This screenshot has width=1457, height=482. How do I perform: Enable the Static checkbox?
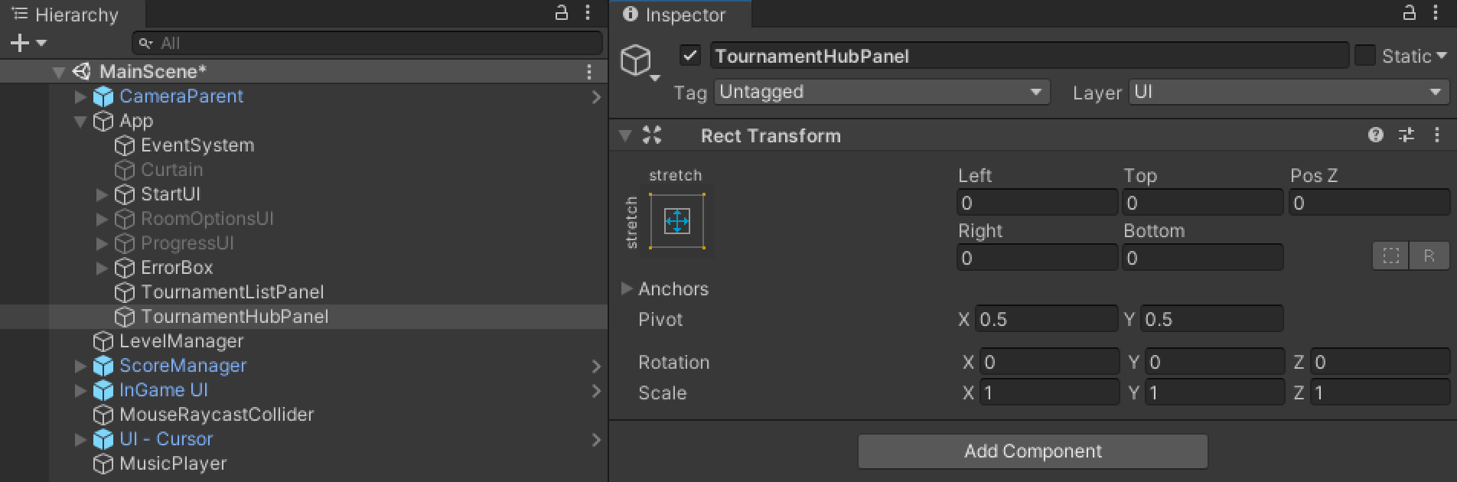(1364, 56)
